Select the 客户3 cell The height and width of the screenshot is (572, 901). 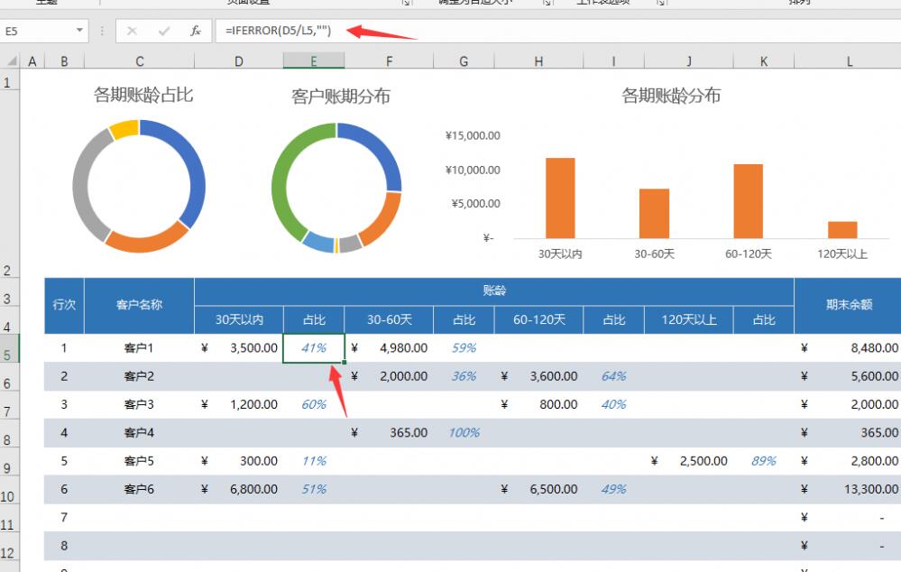click(x=139, y=405)
